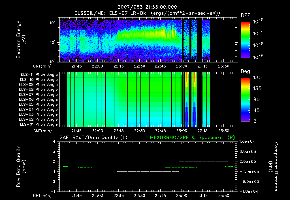Click the Component Distance (km) axis label
The height and width of the screenshot is (200, 290).
point(273,166)
